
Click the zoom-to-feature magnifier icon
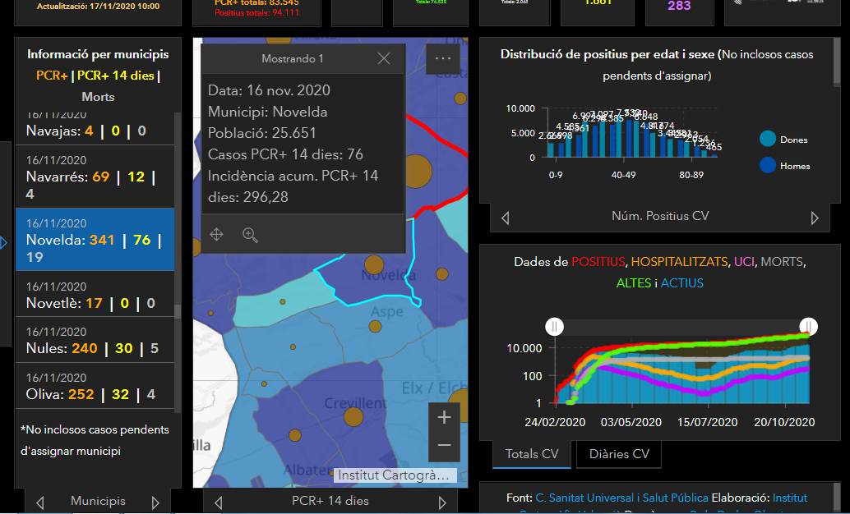coord(250,235)
